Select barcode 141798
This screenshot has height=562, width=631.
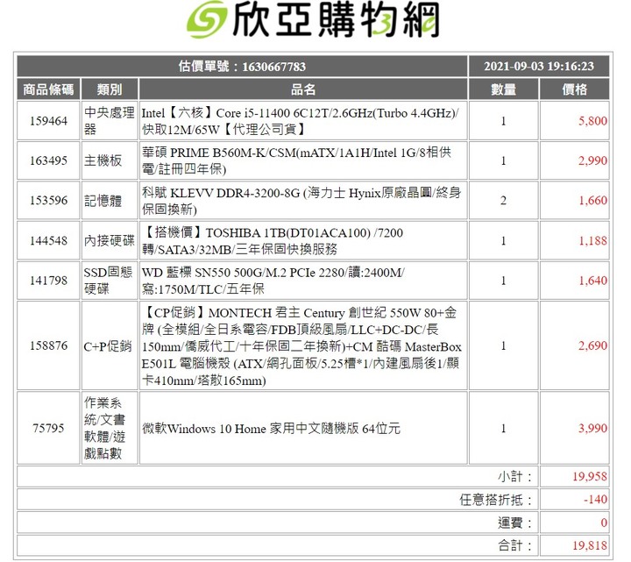(48, 281)
